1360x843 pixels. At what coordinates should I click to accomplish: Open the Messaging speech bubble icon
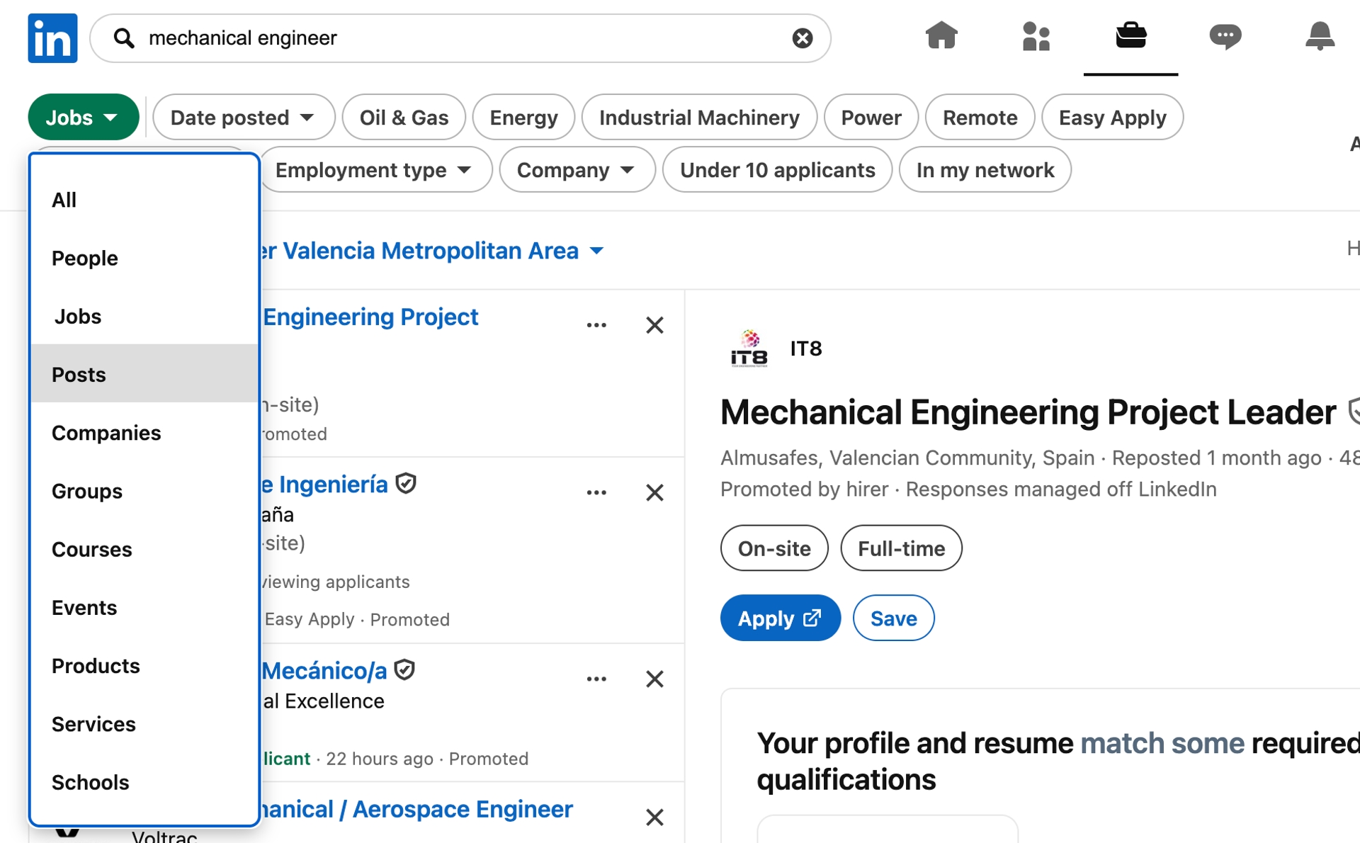coord(1225,35)
